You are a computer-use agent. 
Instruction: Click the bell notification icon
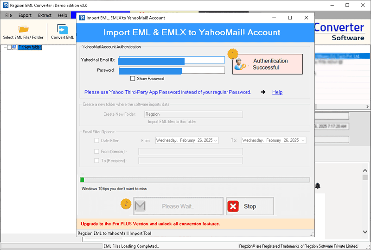click(x=318, y=186)
